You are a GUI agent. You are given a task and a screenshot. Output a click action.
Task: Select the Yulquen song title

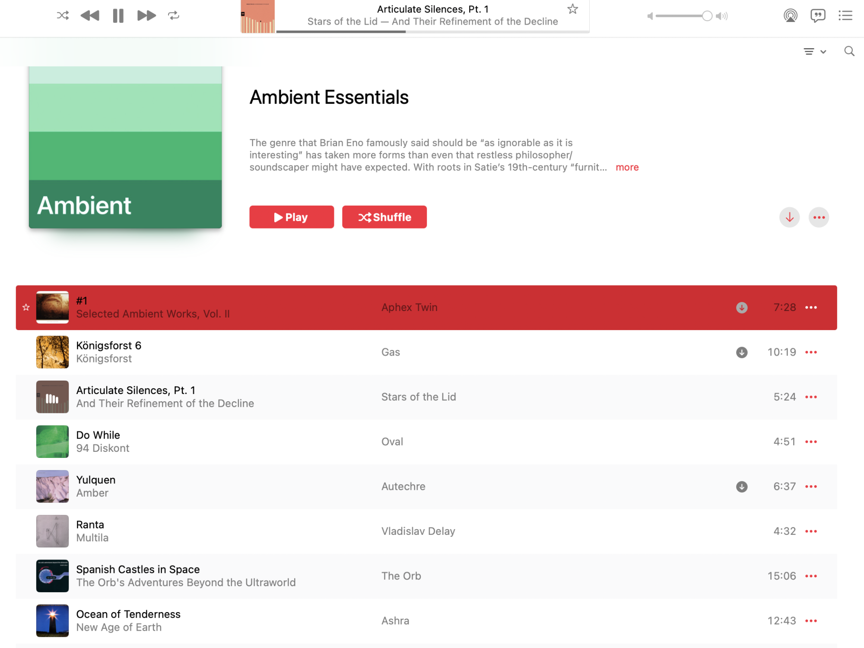pos(96,480)
